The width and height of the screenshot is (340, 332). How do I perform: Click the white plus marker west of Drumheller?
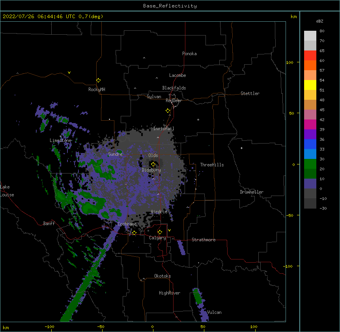click(241, 148)
